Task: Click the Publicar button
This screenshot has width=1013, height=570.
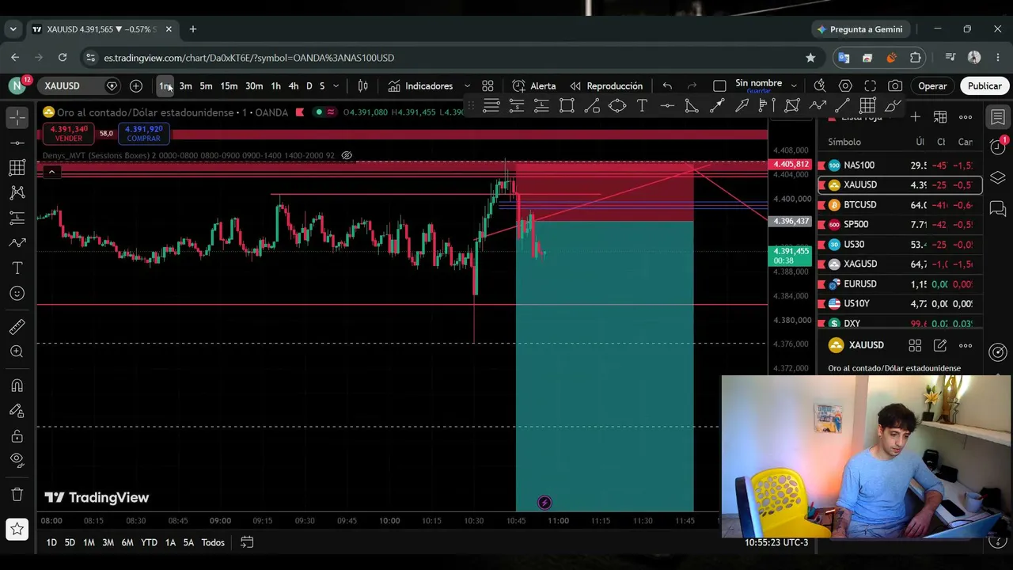Action: [x=985, y=85]
